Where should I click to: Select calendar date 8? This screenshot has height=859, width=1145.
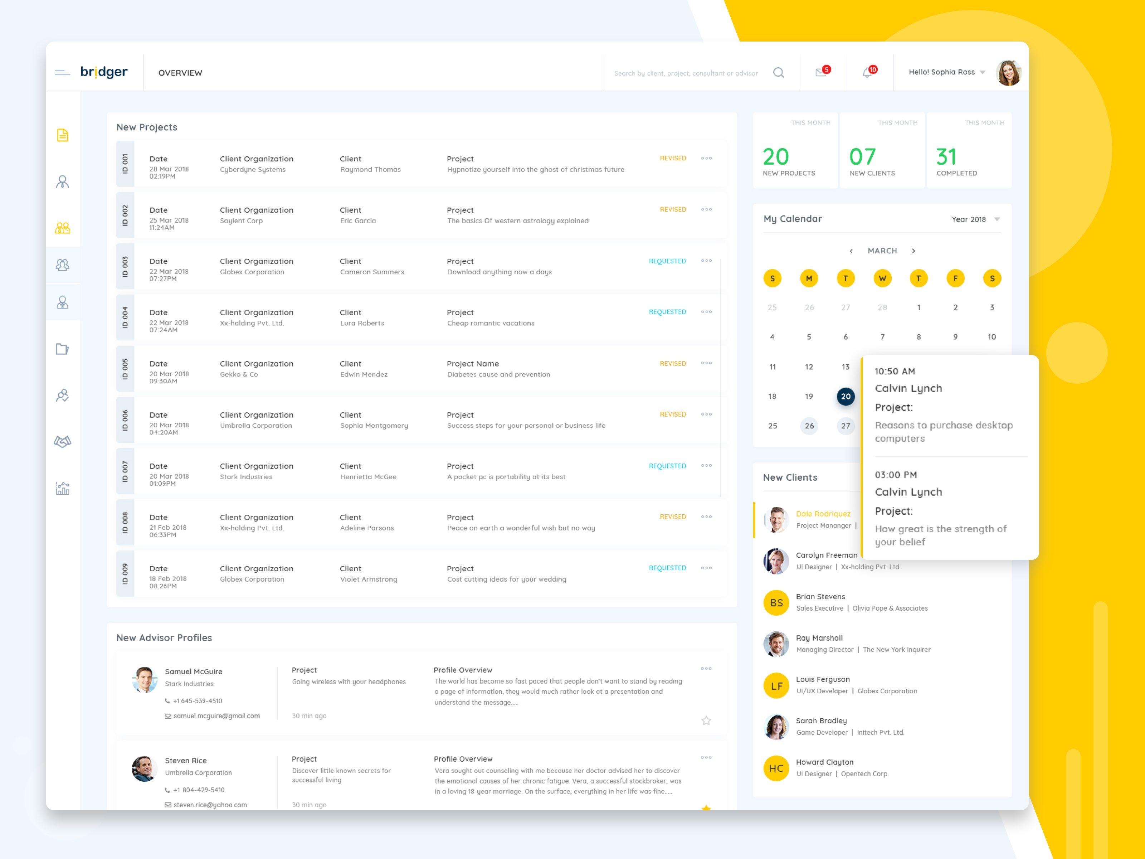[919, 337]
